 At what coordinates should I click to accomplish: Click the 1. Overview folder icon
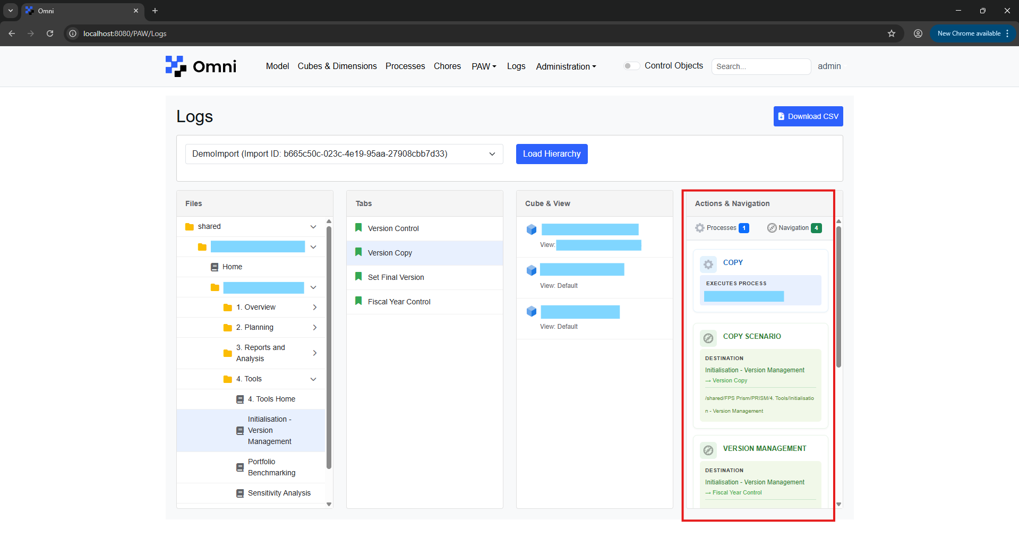coord(228,308)
